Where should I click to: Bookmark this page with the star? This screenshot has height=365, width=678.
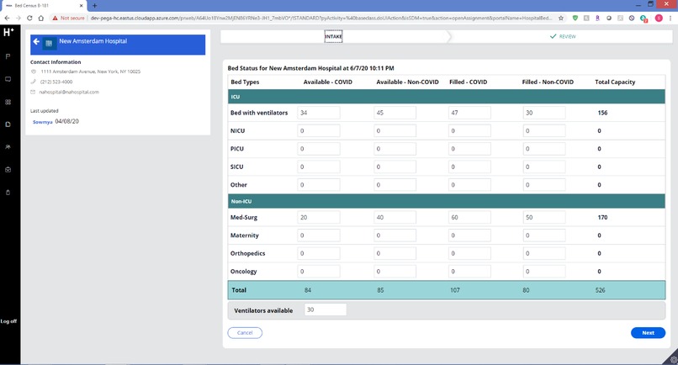tap(561, 19)
